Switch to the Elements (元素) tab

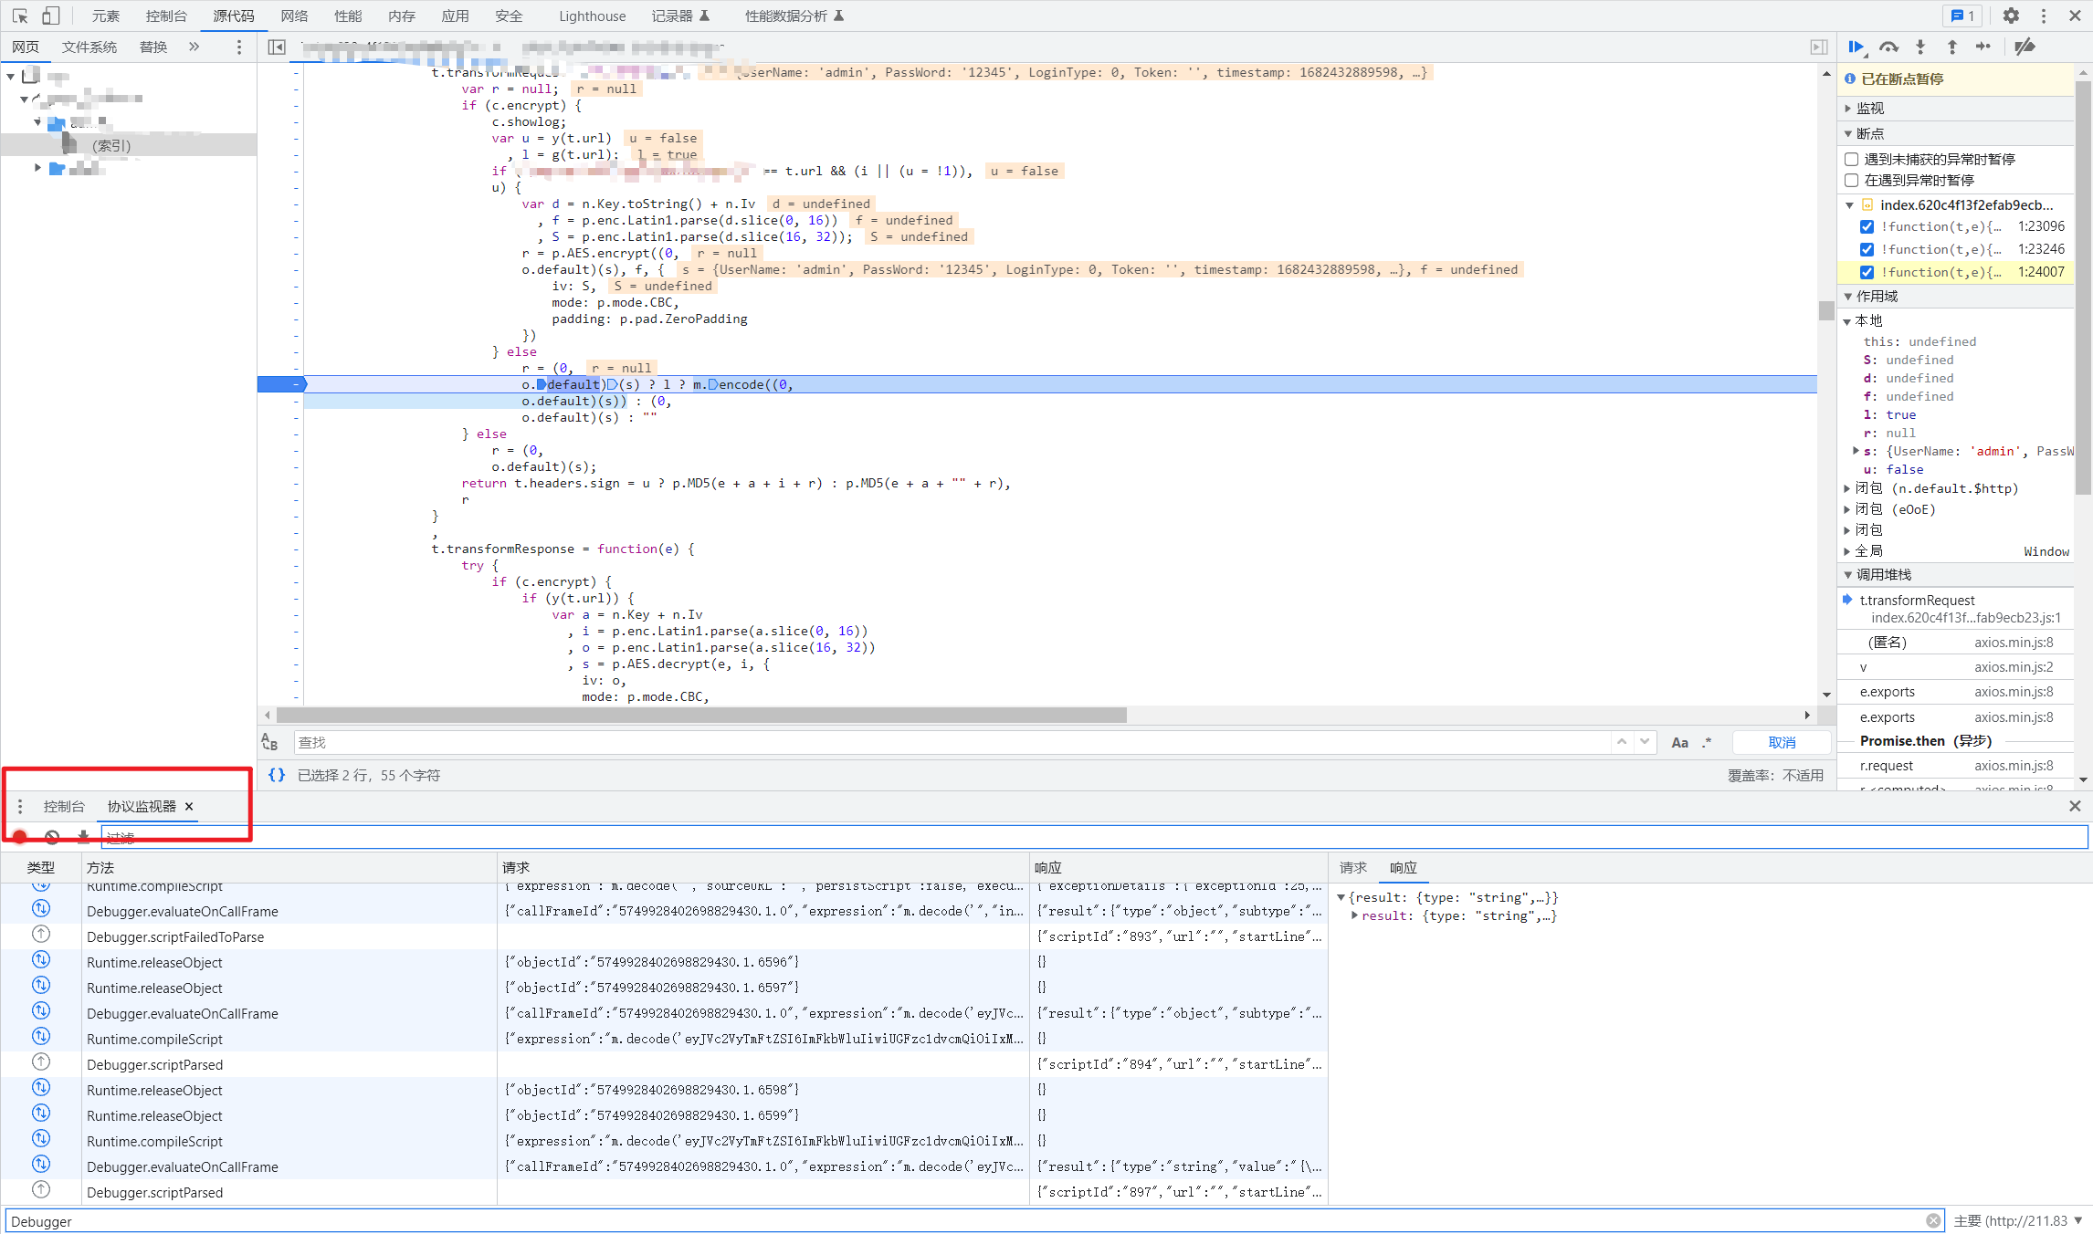click(x=105, y=16)
